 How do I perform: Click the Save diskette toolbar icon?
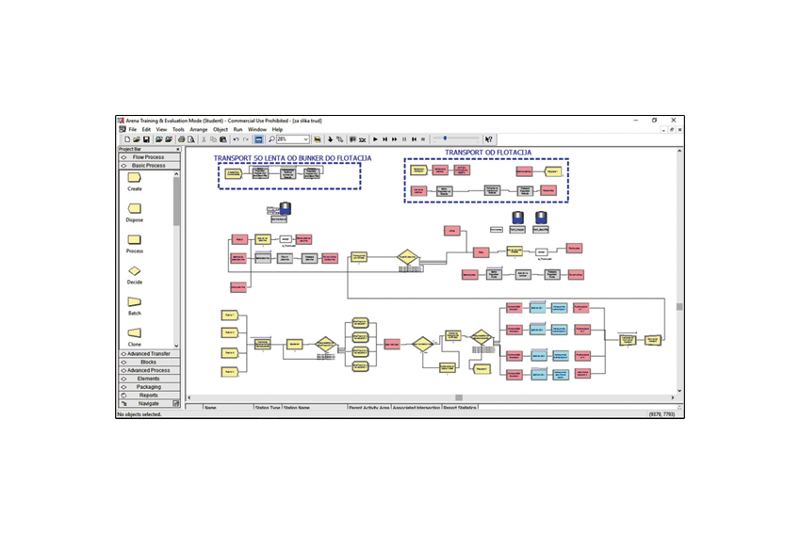tap(146, 138)
